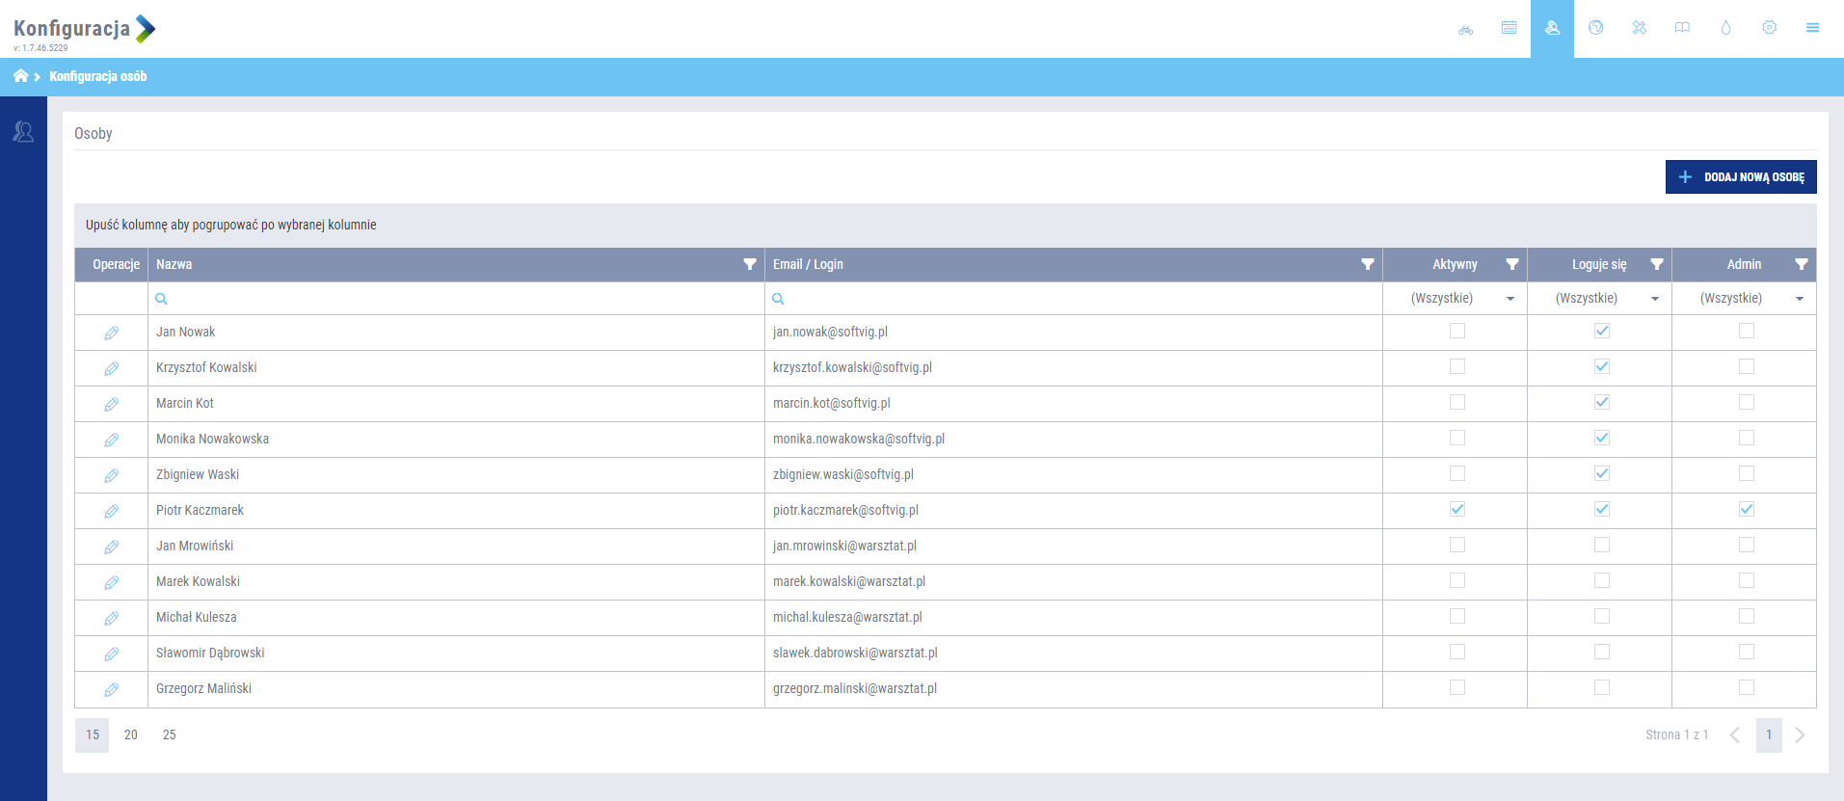Click the Nazwa column filter funnel icon
1844x801 pixels.
[749, 264]
